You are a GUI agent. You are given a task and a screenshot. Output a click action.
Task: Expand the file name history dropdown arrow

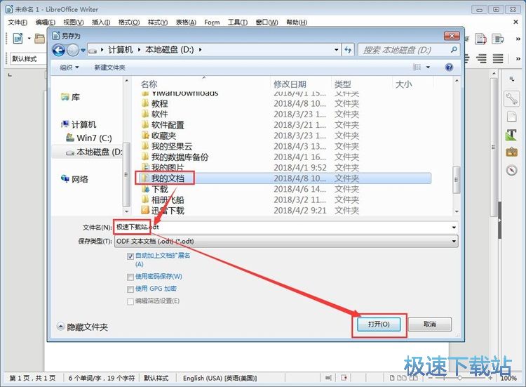pyautogui.click(x=454, y=228)
